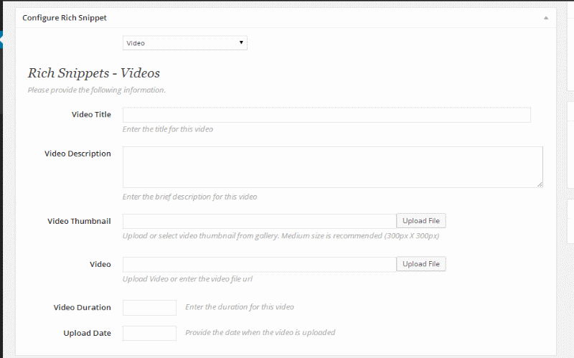This screenshot has height=358, width=574.
Task: Focus the Video Title input field
Action: tap(326, 115)
